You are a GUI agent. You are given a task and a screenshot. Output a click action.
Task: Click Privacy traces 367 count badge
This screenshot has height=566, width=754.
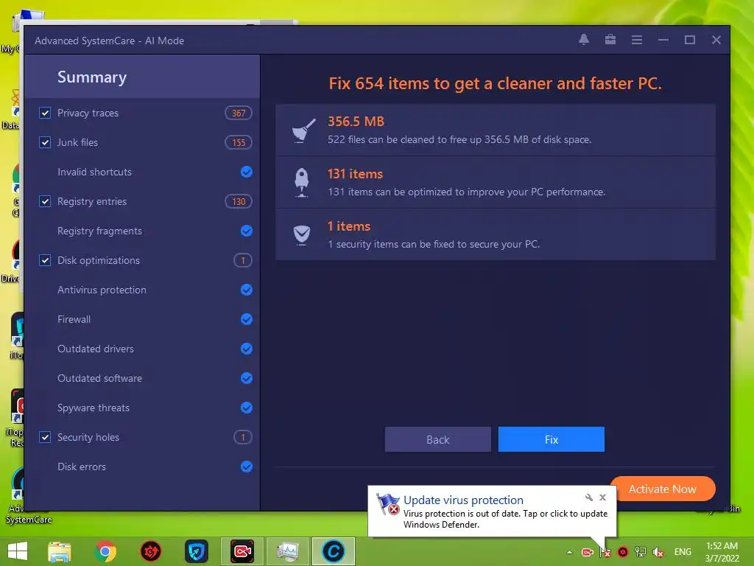[x=239, y=113]
